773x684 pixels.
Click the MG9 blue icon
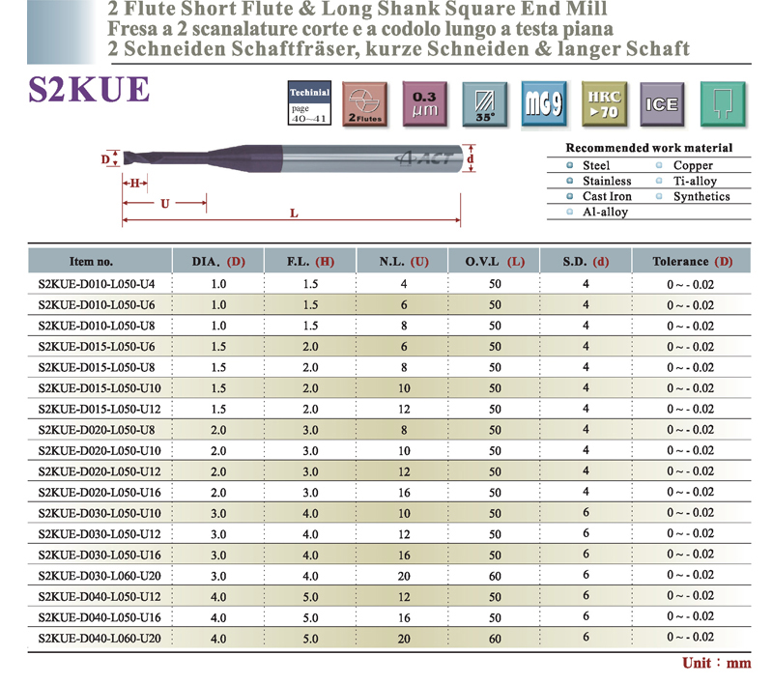click(544, 104)
